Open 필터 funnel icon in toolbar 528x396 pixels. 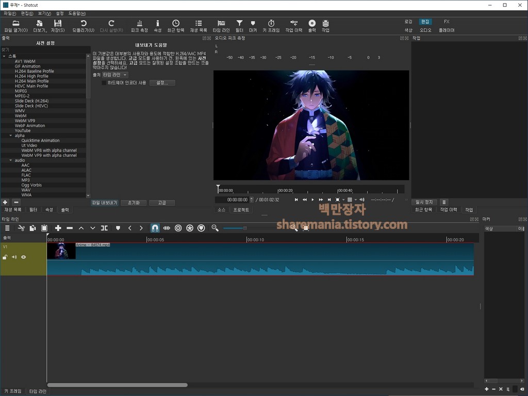coord(239,26)
